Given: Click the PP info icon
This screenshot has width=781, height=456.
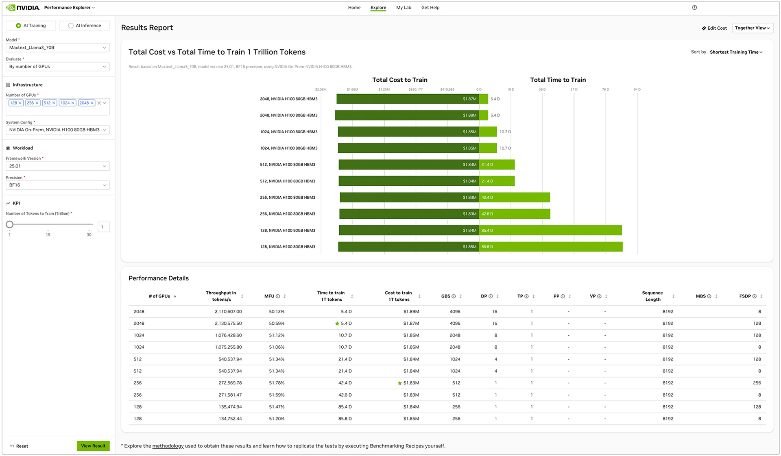Looking at the screenshot, I should (563, 296).
